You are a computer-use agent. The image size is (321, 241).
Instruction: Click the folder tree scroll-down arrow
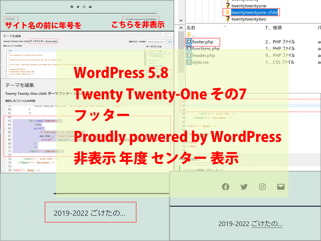(181, 20)
